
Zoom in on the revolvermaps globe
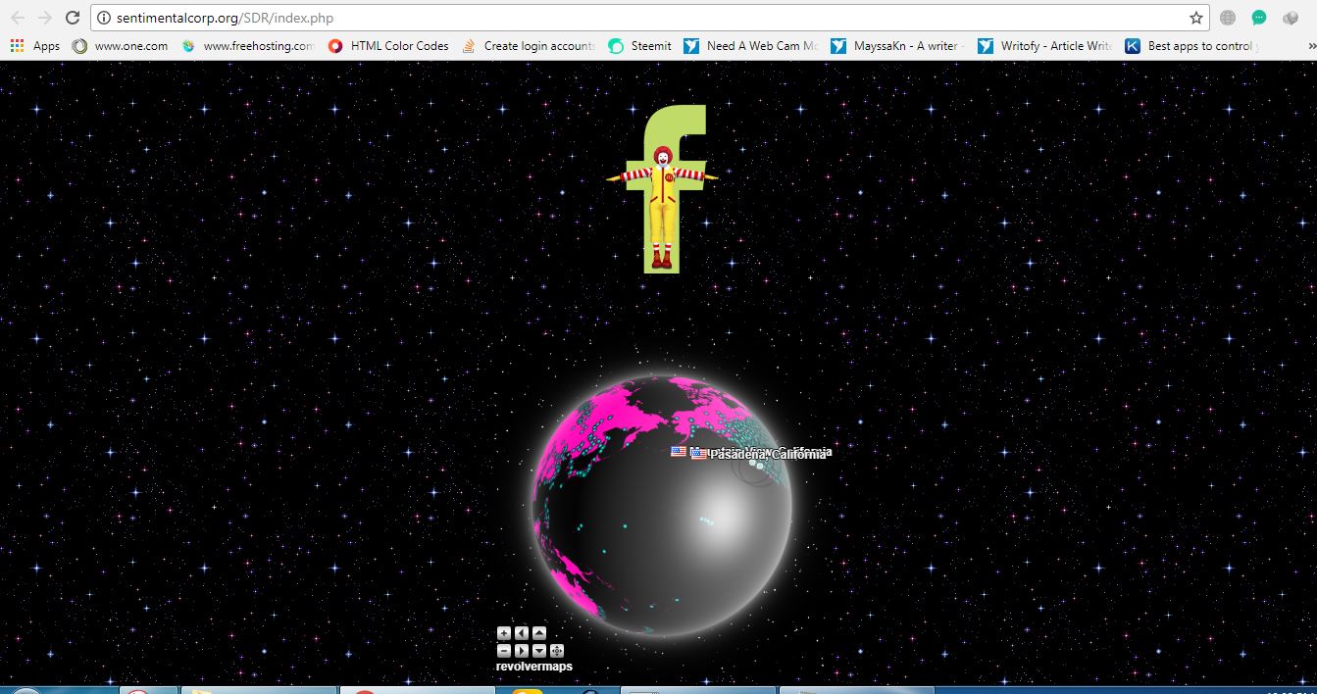click(x=504, y=633)
